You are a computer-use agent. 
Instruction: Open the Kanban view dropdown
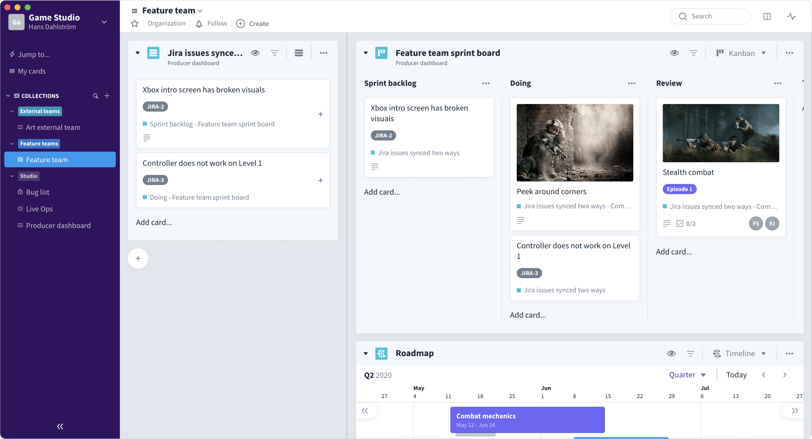(741, 53)
